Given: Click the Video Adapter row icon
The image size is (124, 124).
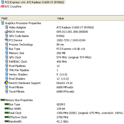Looking at the screenshot, I should click(x=7, y=27).
